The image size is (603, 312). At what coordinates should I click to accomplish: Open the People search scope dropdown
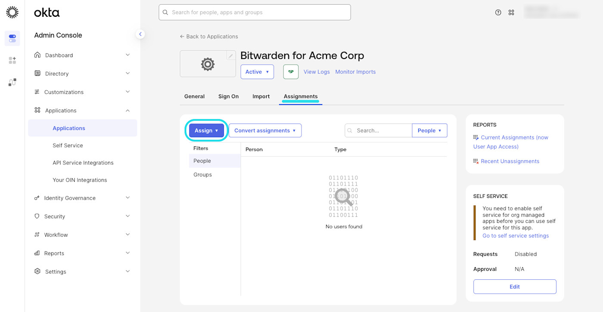click(429, 130)
